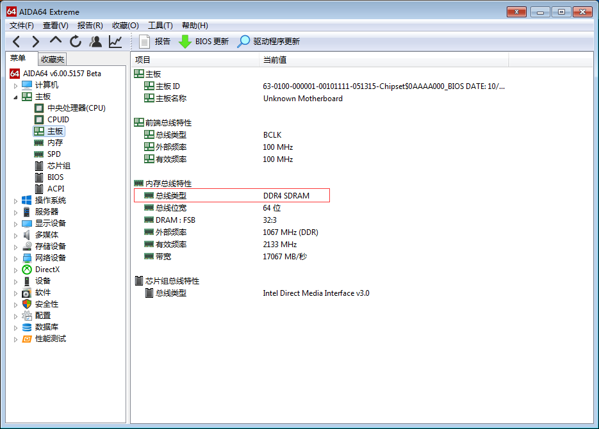Click the 性能测试 benchmark icon

click(x=27, y=339)
